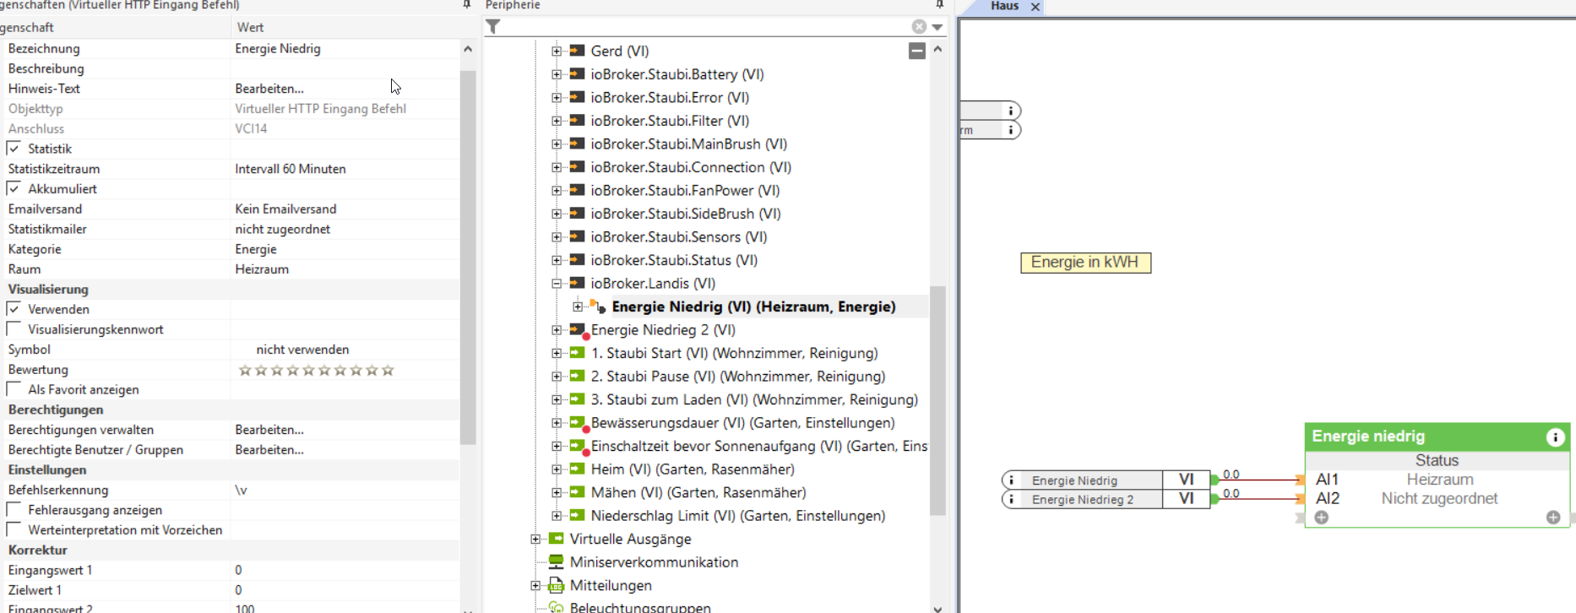This screenshot has width=1576, height=613.
Task: Click the left plus icon on Energie niedrig block
Action: (1322, 518)
